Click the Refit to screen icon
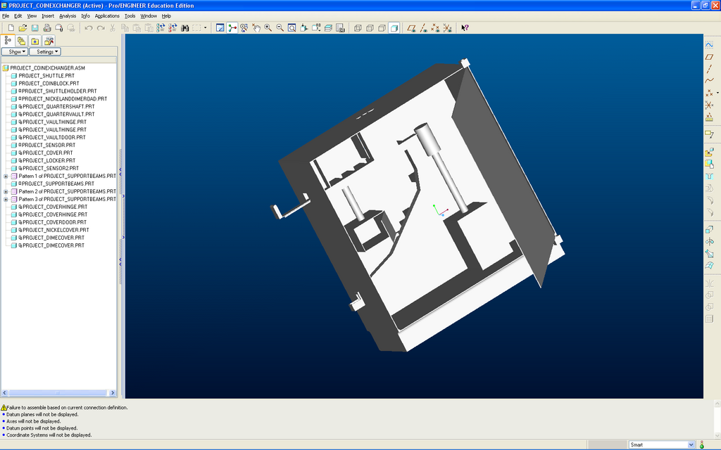 coord(292,28)
